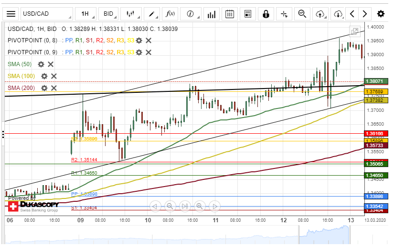Click the magnifier zoom icon in toolbar
Image resolution: width=394 pixels, height=247 pixels.
click(302, 14)
